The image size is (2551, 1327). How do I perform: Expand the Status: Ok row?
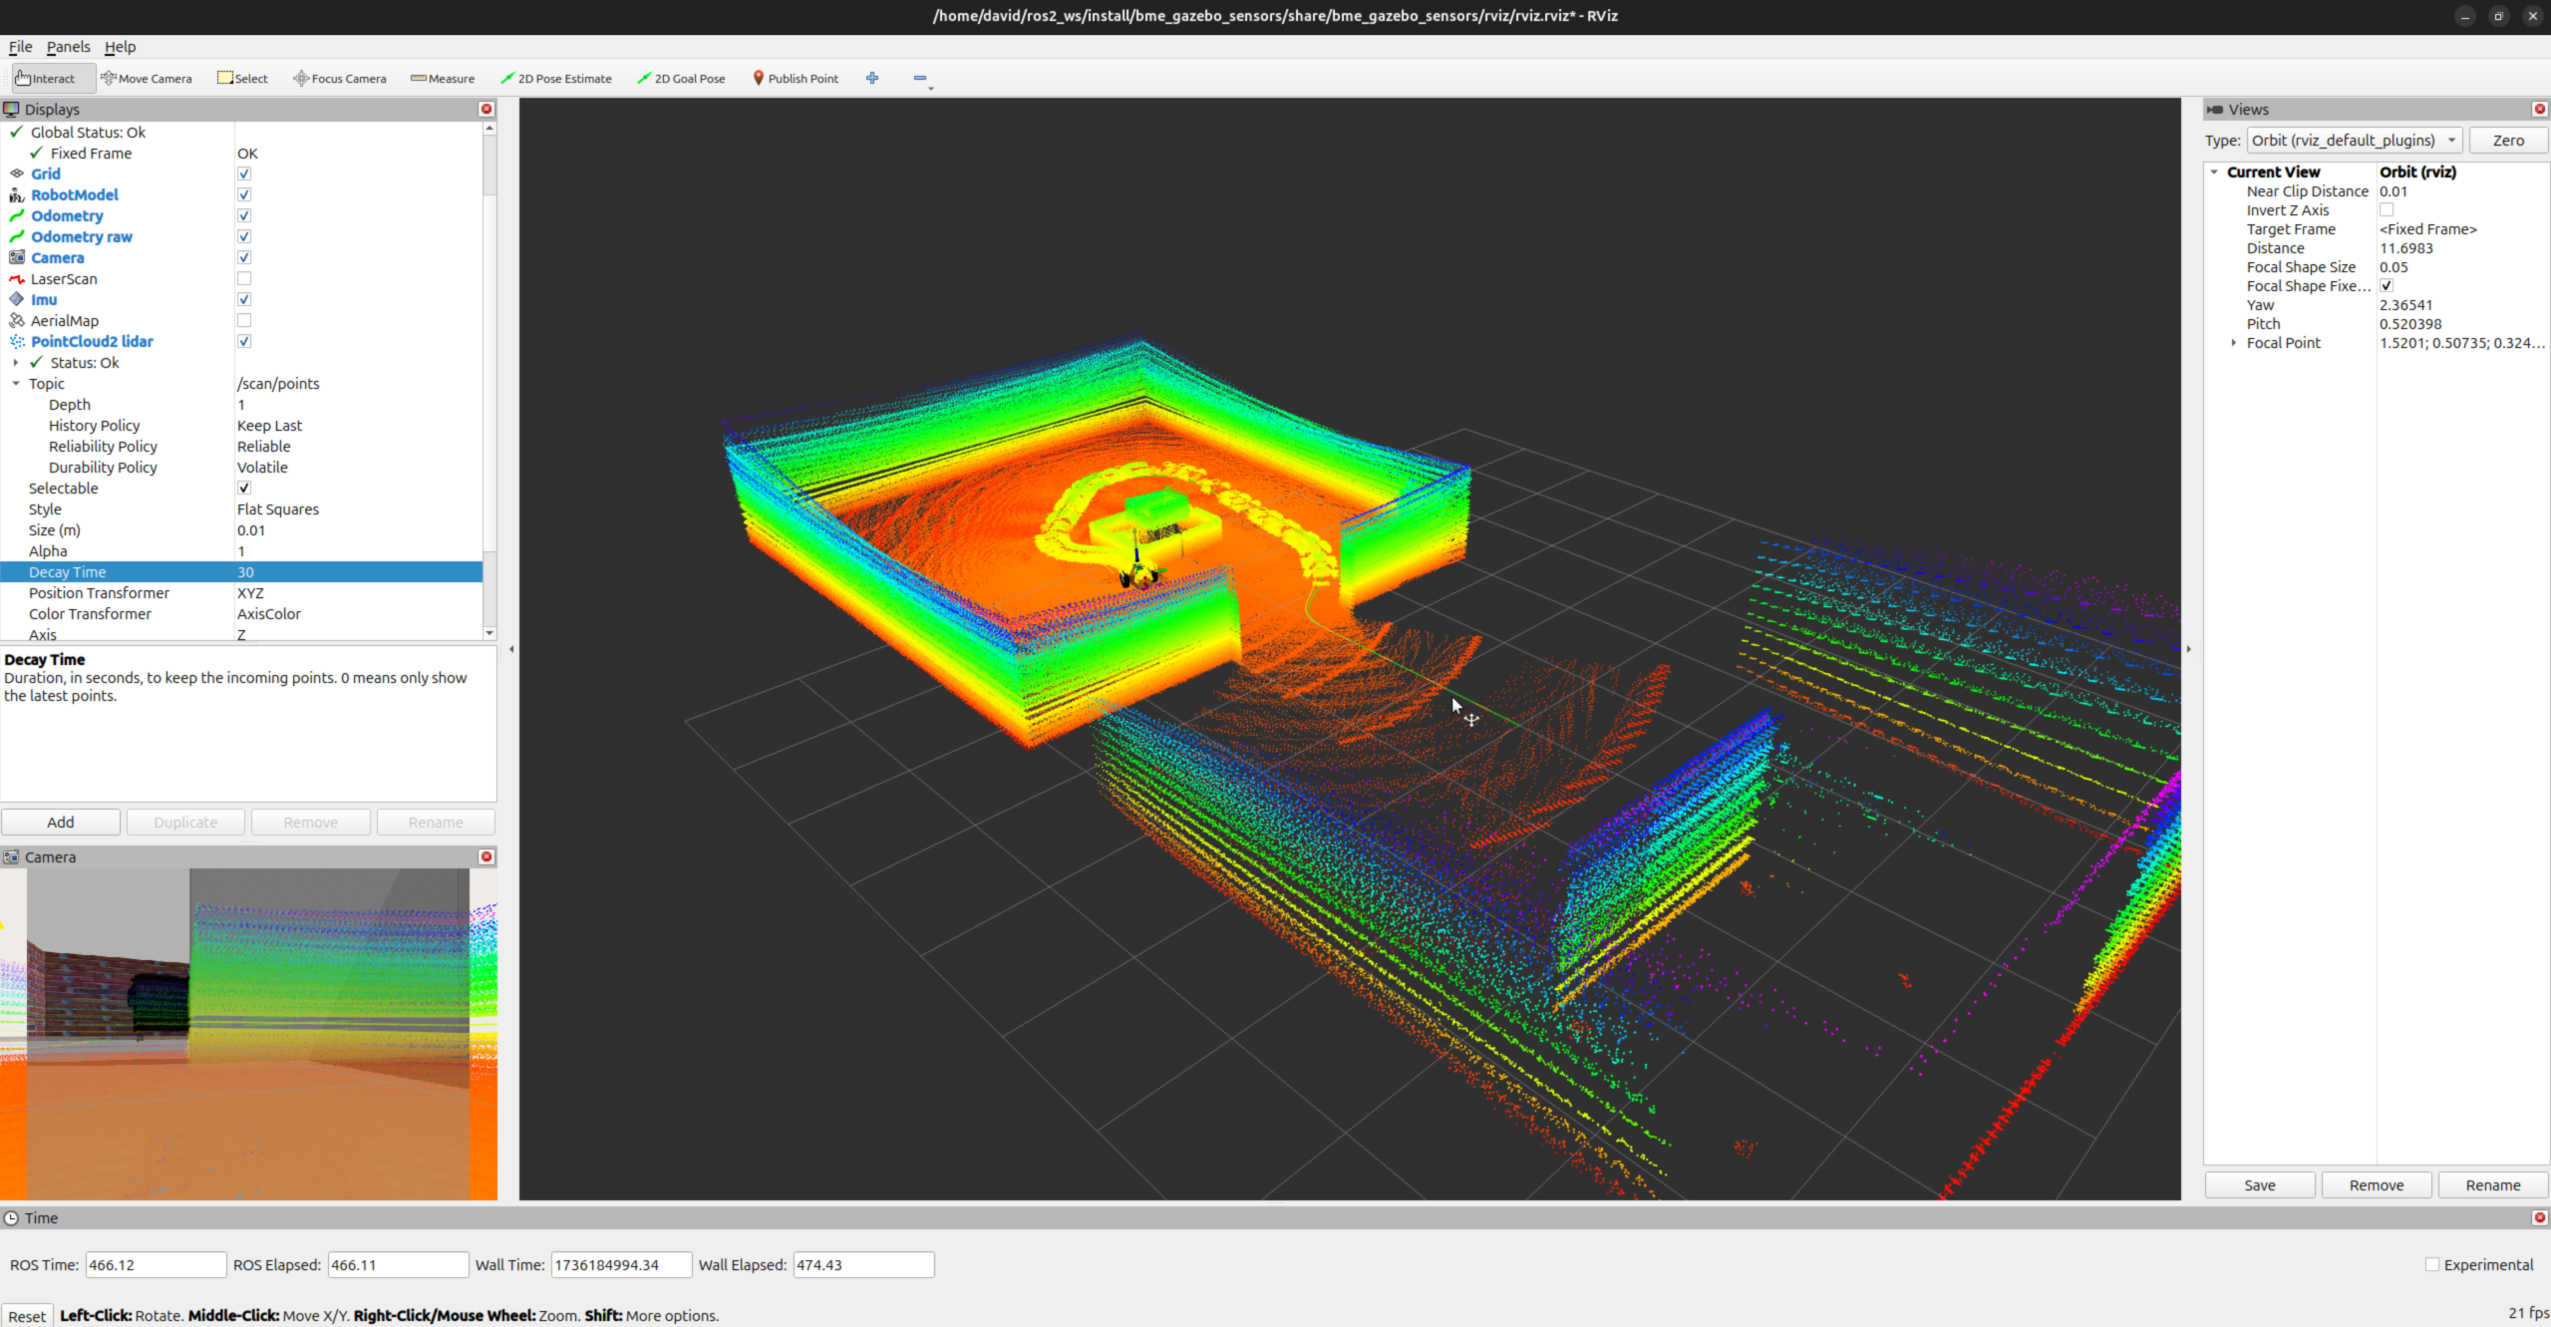click(x=16, y=362)
